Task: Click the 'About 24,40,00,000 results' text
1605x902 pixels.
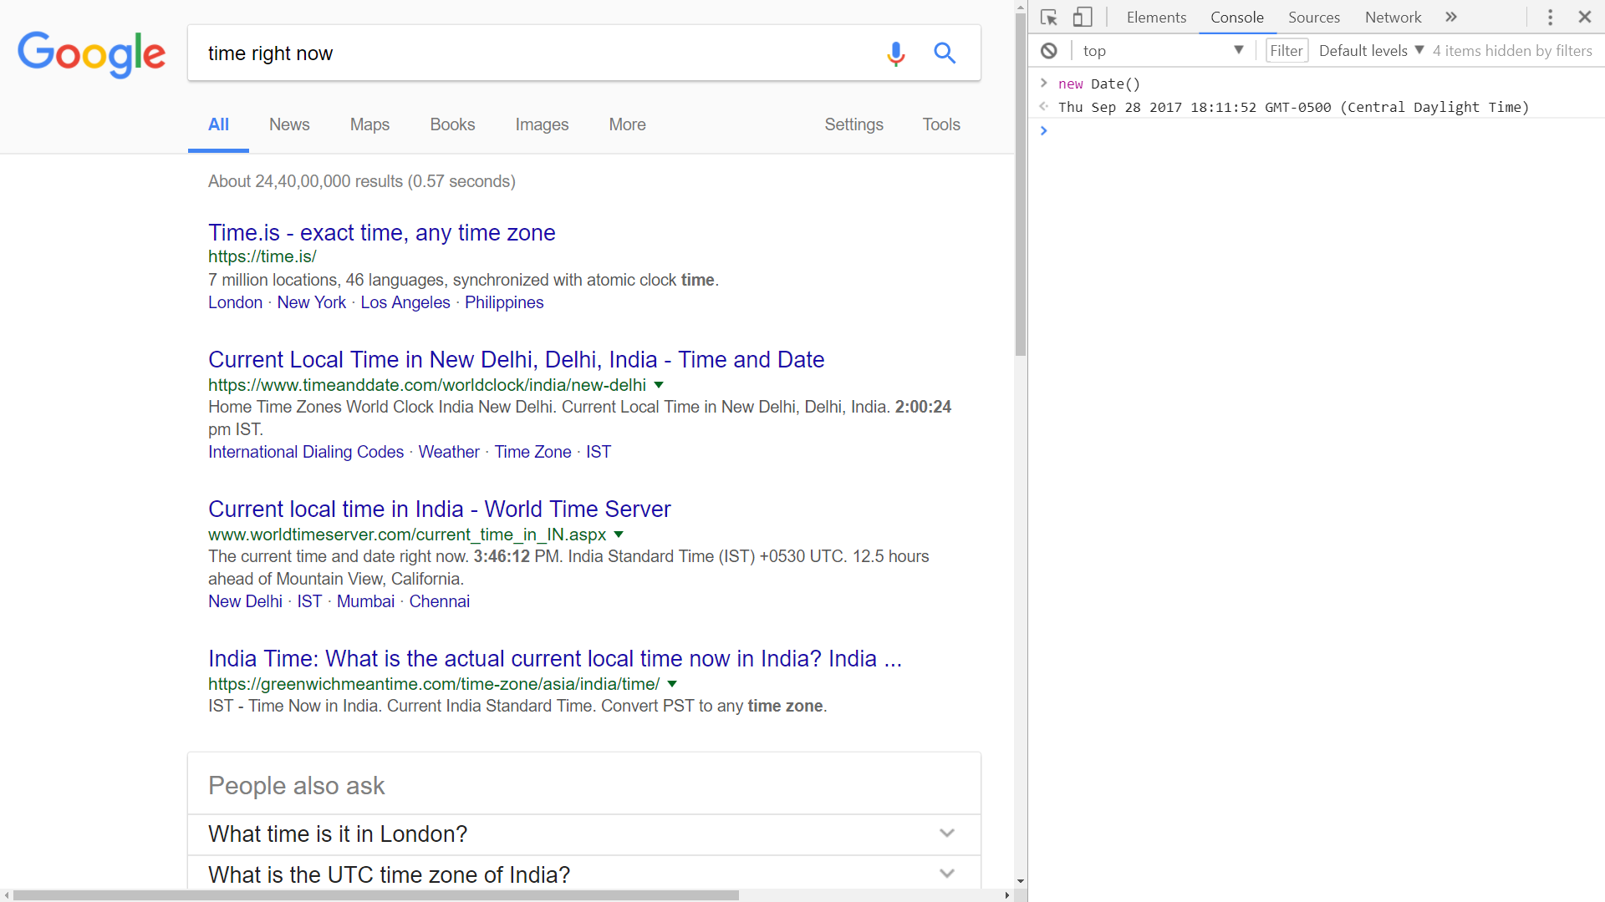Action: pos(362,182)
